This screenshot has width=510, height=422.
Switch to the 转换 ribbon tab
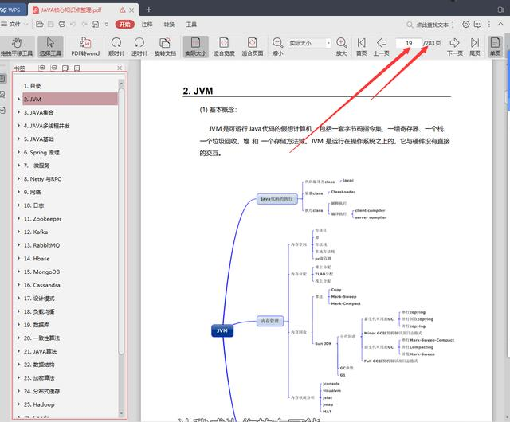pos(169,25)
